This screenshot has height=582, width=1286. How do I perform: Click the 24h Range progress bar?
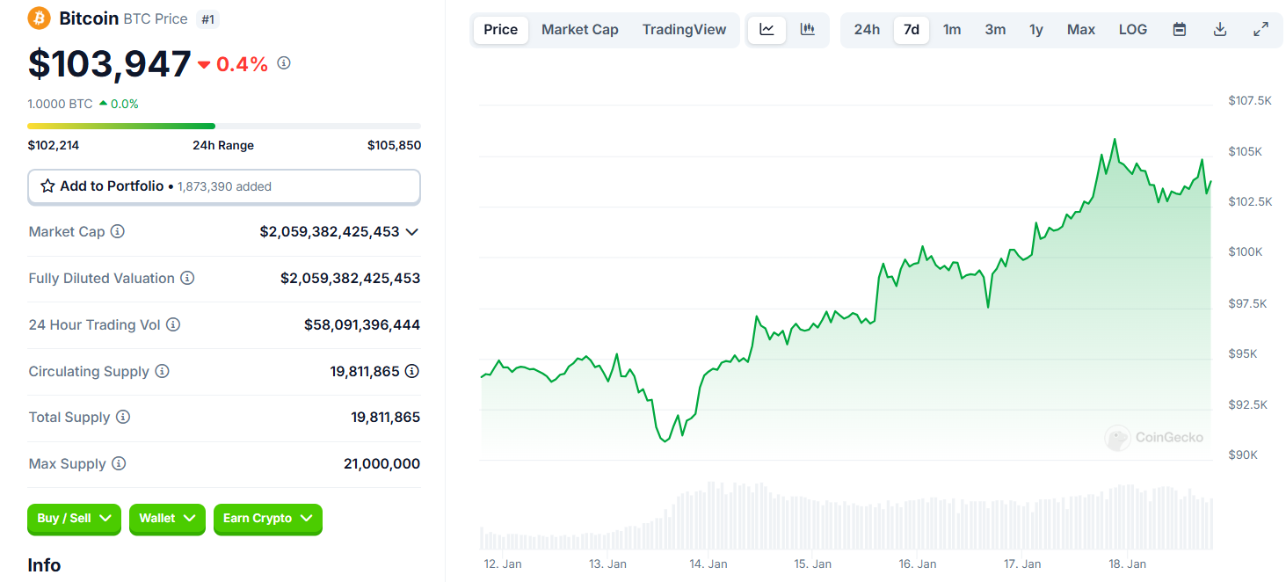(x=224, y=126)
